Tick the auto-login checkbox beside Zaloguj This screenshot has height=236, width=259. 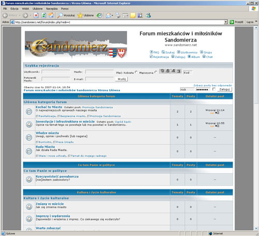(x=214, y=89)
